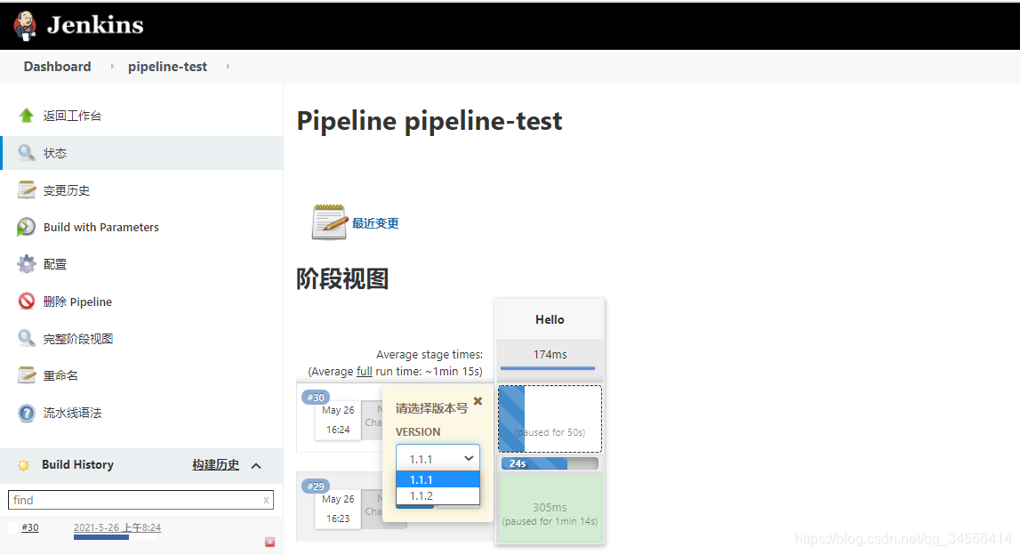Open 构建历史 trend link

pos(215,464)
